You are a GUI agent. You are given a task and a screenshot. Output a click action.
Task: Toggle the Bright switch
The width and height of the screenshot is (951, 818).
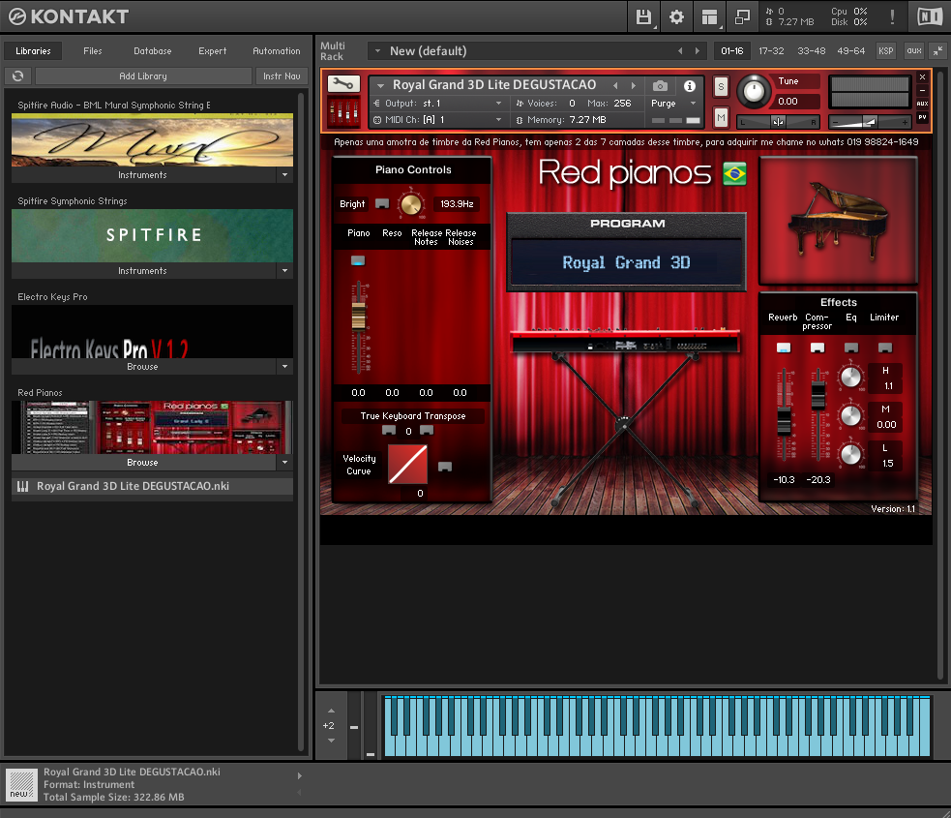pyautogui.click(x=382, y=204)
